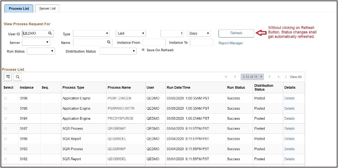Select checkbox for instance 3183
This screenshot has height=168, width=338.
6,149
